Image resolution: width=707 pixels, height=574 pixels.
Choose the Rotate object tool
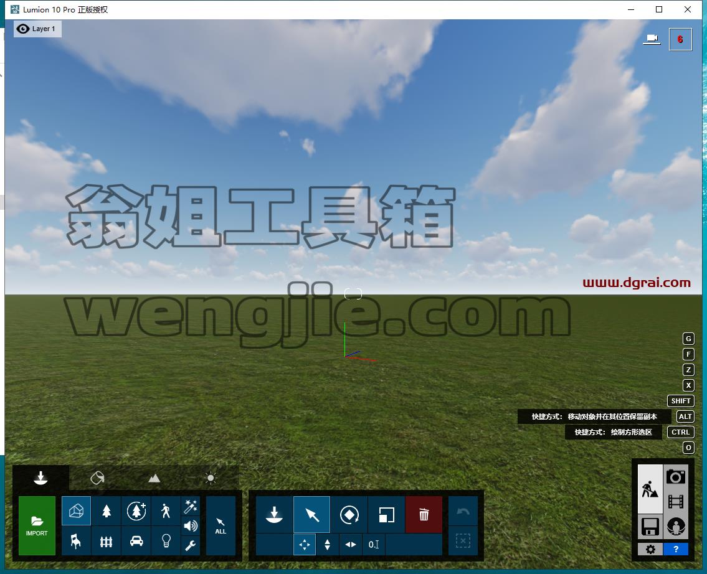coord(349,514)
